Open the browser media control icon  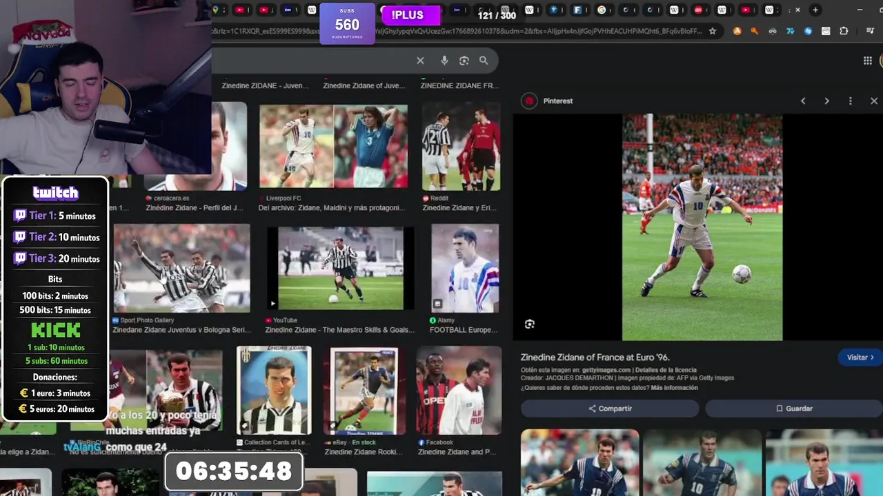[x=870, y=31]
